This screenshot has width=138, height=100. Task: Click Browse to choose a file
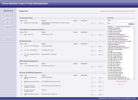[x=132, y=24]
